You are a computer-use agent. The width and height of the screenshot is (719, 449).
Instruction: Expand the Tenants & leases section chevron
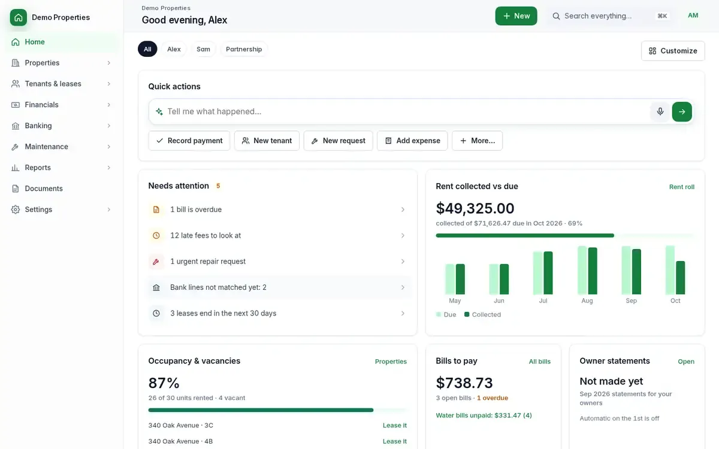(x=109, y=84)
